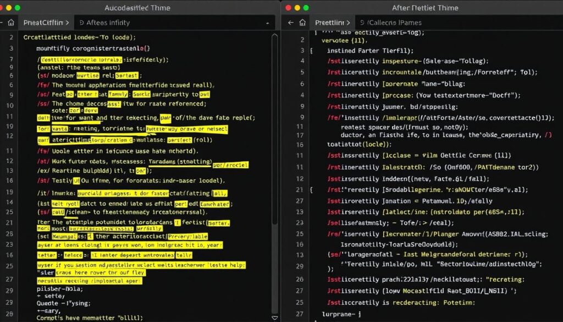This screenshot has width=563, height=322.
Task: Click the highlighted word 'Prevery:lable'
Action: point(188,237)
